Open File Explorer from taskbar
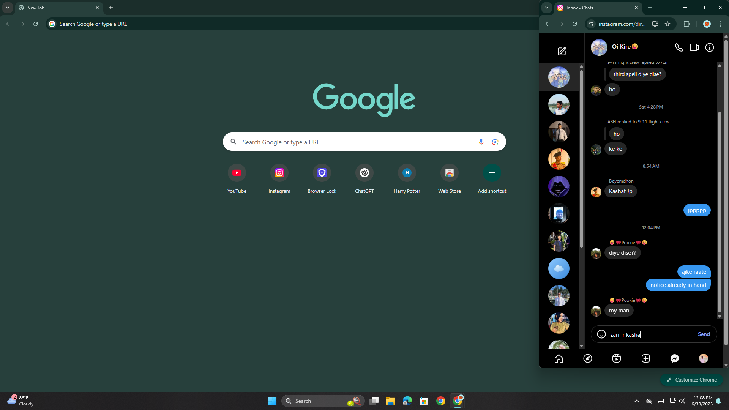The image size is (729, 410). pos(391,401)
